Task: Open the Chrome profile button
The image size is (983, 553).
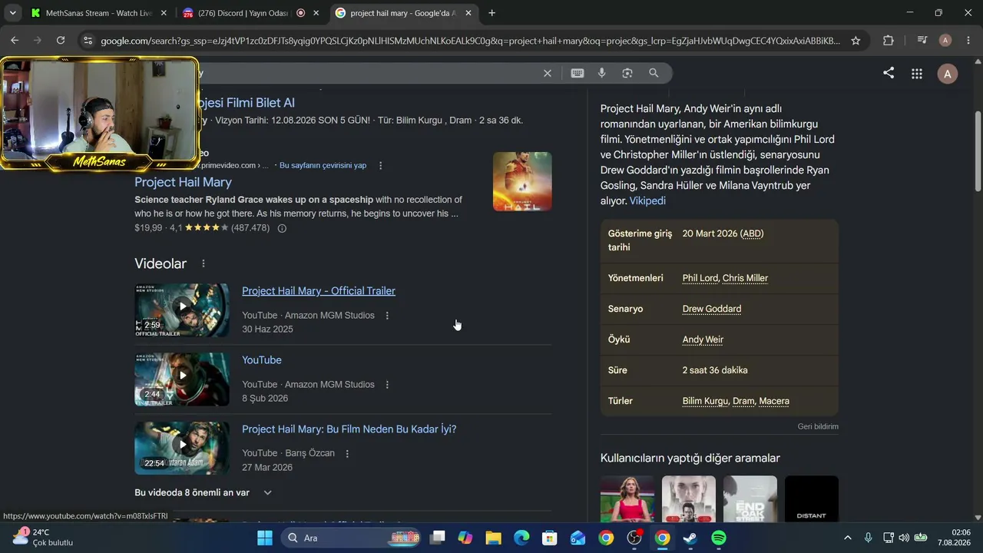Action: (x=945, y=41)
